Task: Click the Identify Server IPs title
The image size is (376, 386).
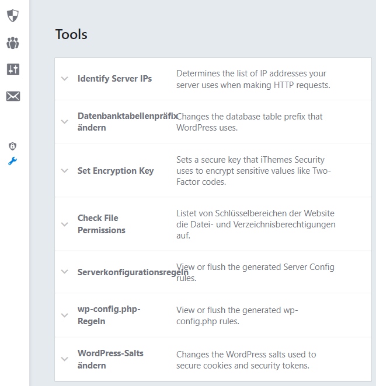Action: [x=114, y=79]
